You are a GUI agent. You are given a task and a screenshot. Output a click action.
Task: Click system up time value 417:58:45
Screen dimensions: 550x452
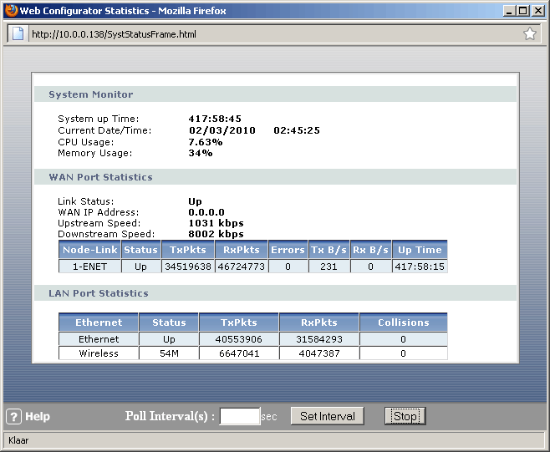[x=215, y=119]
